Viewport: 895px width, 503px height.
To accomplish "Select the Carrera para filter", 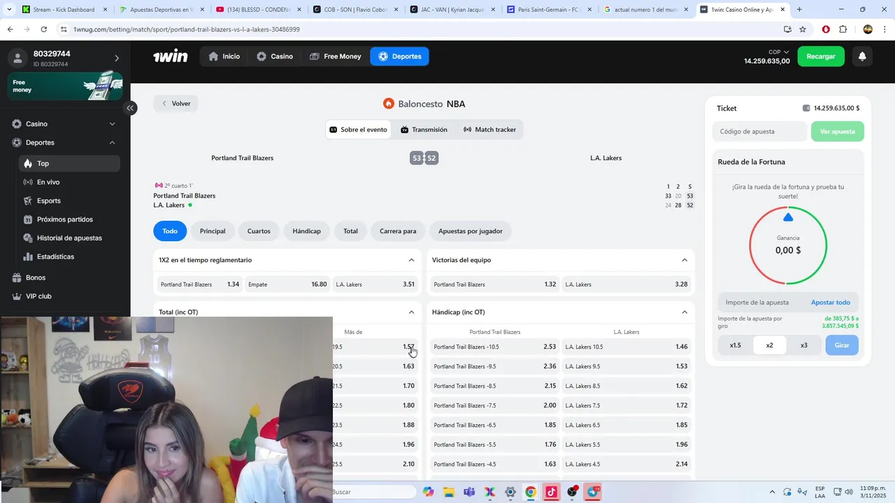I will tap(398, 231).
